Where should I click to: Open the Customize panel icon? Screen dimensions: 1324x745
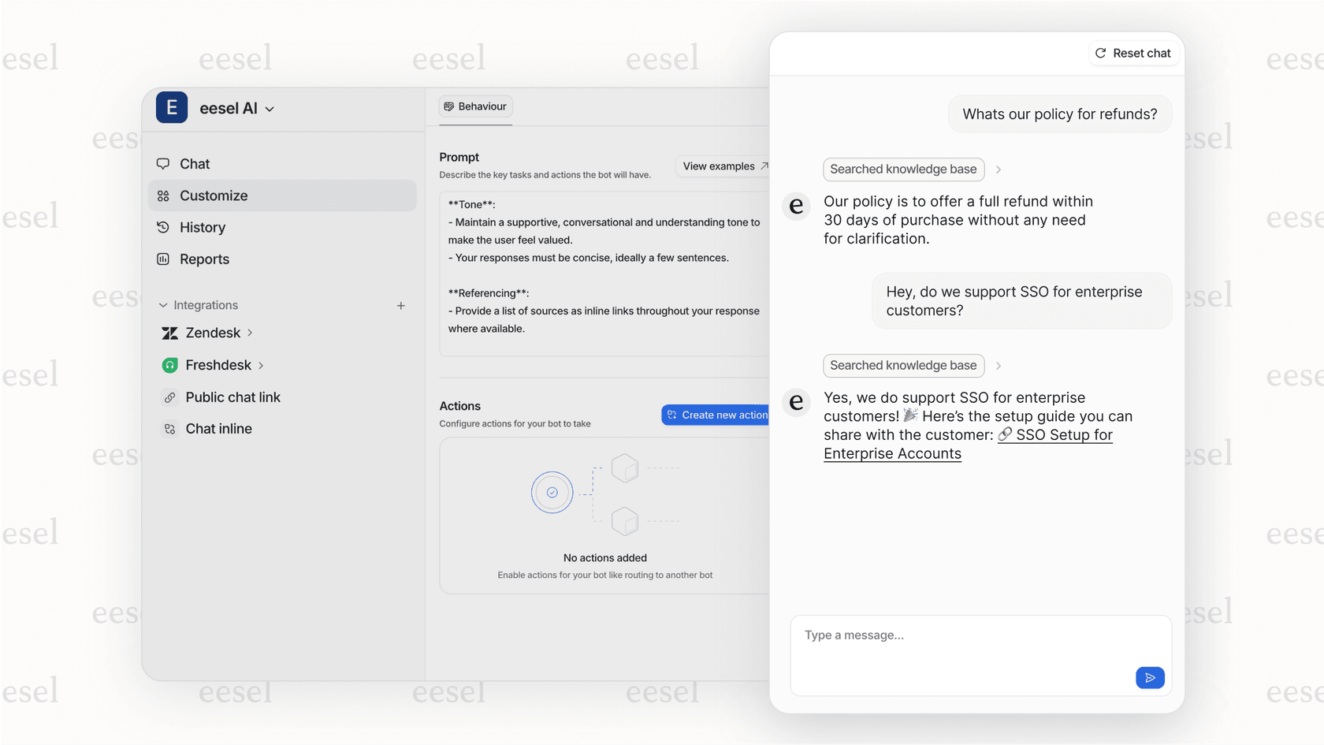point(163,196)
